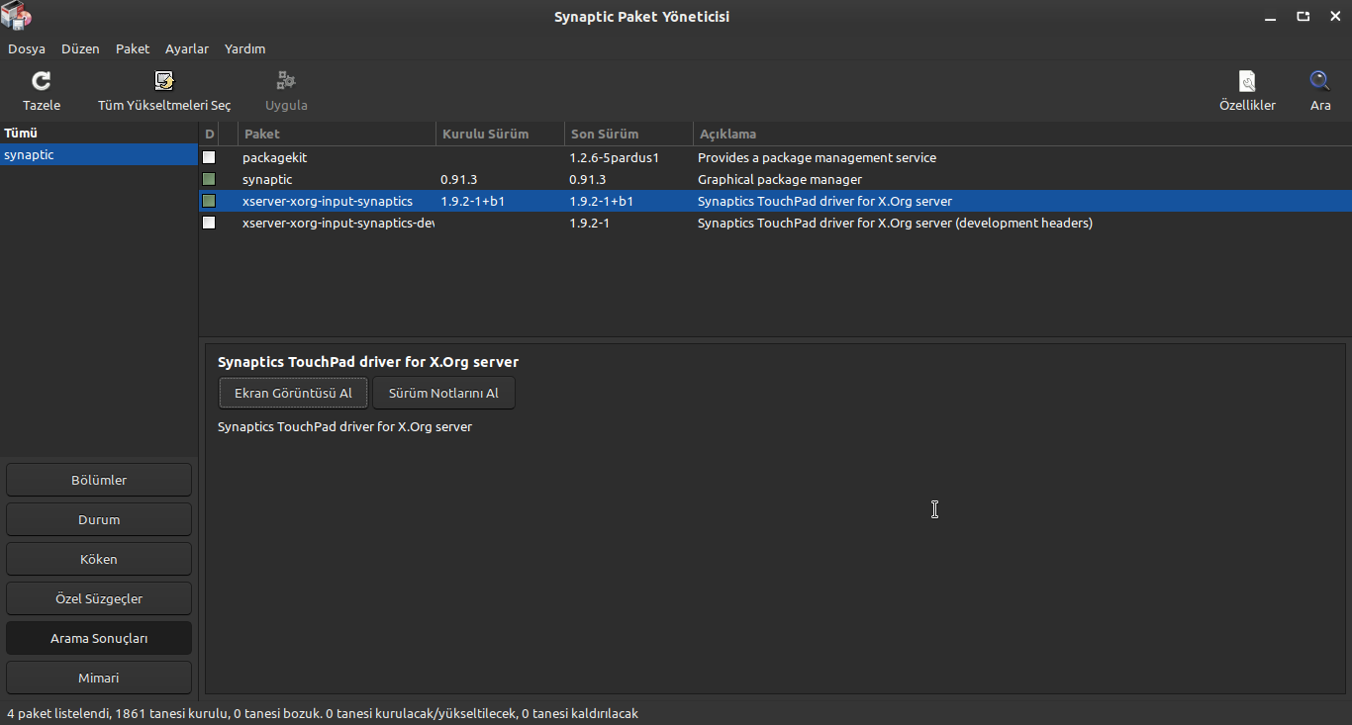Select the packagekit package name

coord(275,157)
